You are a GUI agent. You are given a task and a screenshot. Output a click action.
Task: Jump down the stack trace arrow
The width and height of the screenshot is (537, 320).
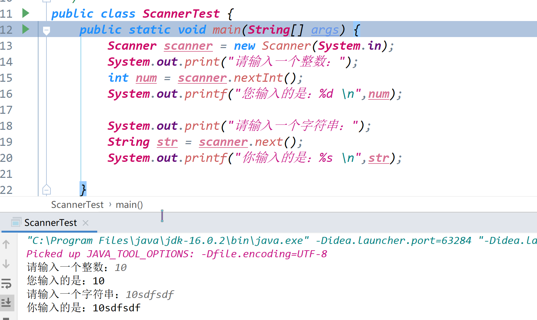pos(6,264)
